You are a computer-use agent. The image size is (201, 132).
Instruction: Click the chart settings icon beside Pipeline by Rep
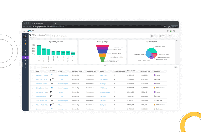click(x=176, y=41)
